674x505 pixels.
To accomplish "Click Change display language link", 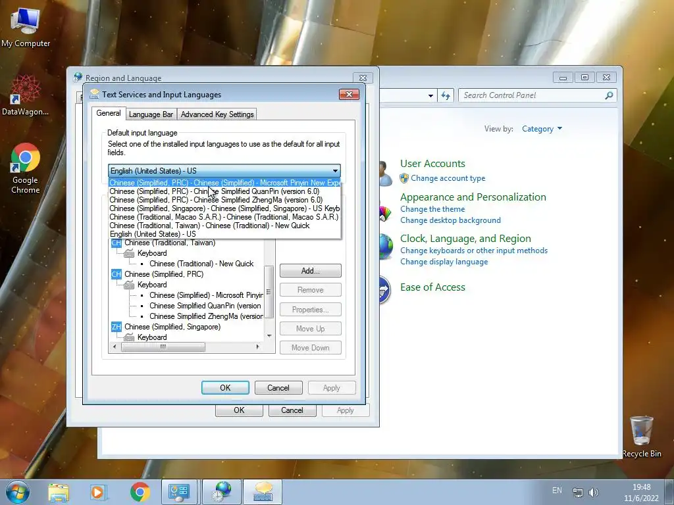I will [x=444, y=262].
